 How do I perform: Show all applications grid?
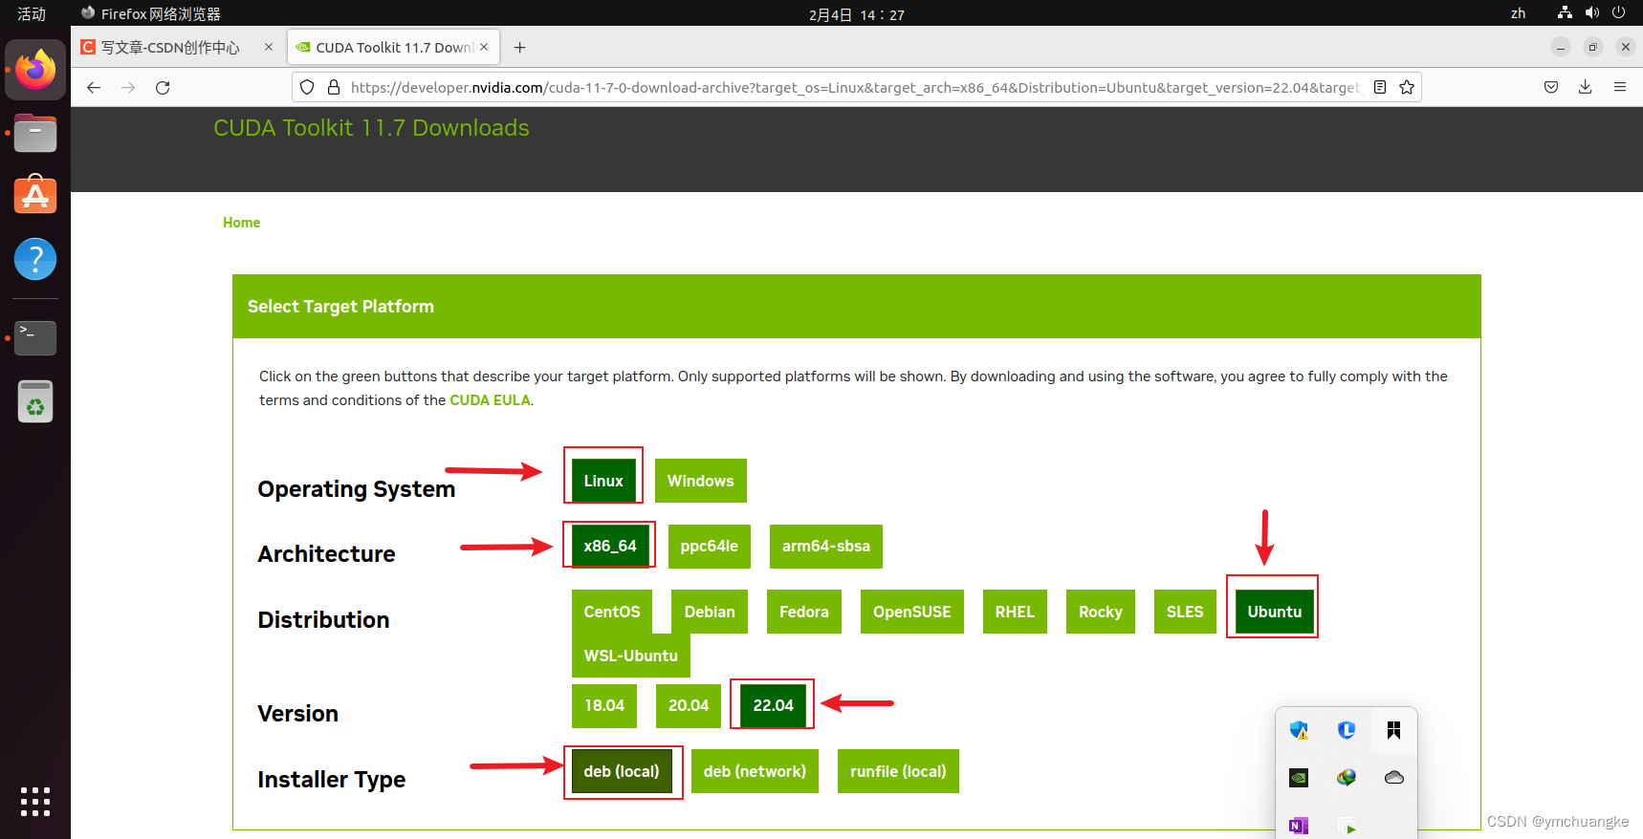click(35, 802)
